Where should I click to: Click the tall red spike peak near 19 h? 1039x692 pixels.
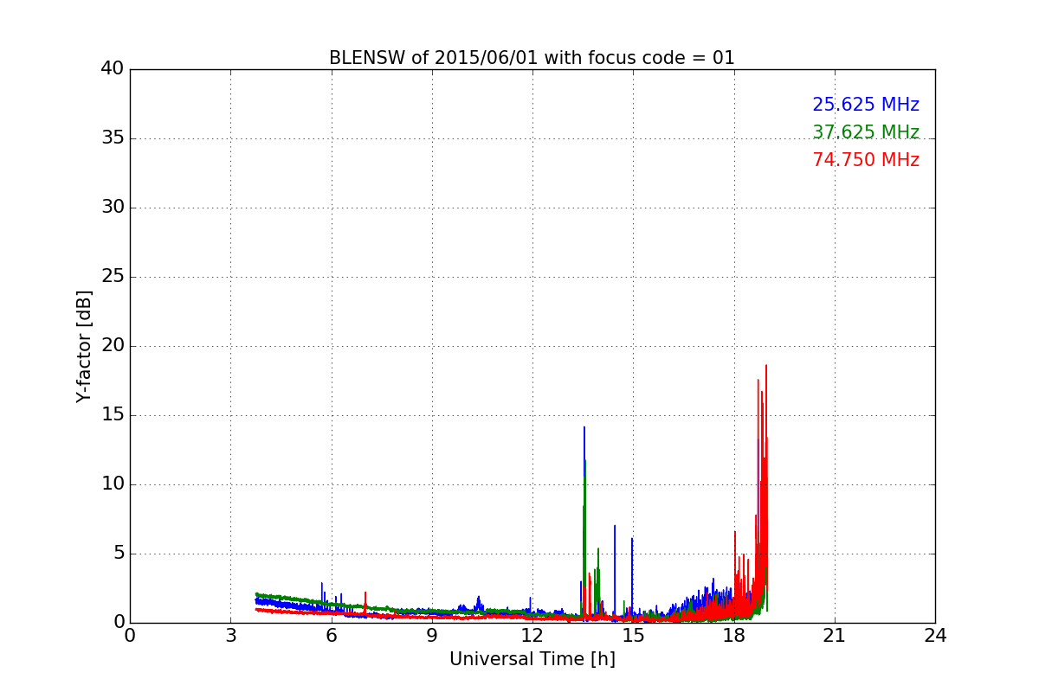pyautogui.click(x=766, y=366)
